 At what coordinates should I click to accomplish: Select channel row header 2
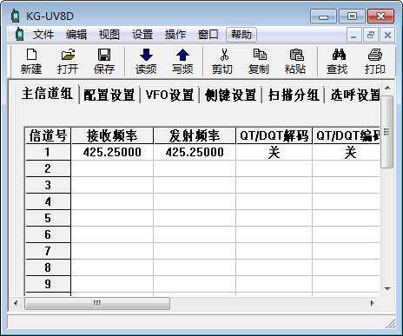point(48,168)
